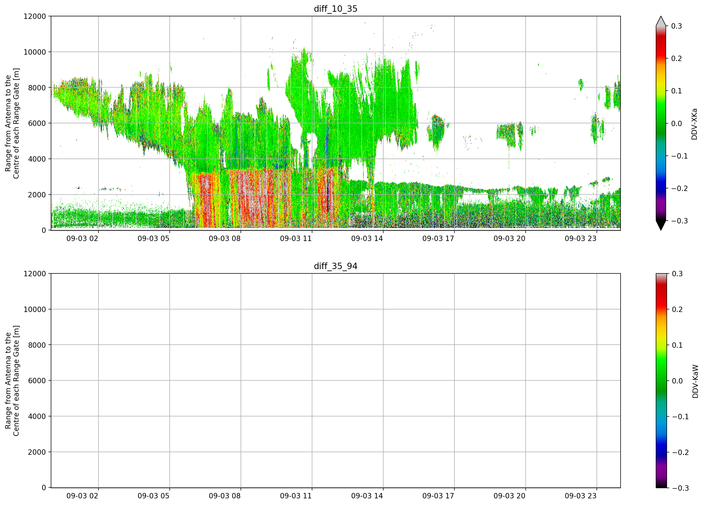This screenshot has height=505, width=704.
Task: Click the bottom plot's Range y-axis title
Action: pyautogui.click(x=12, y=381)
